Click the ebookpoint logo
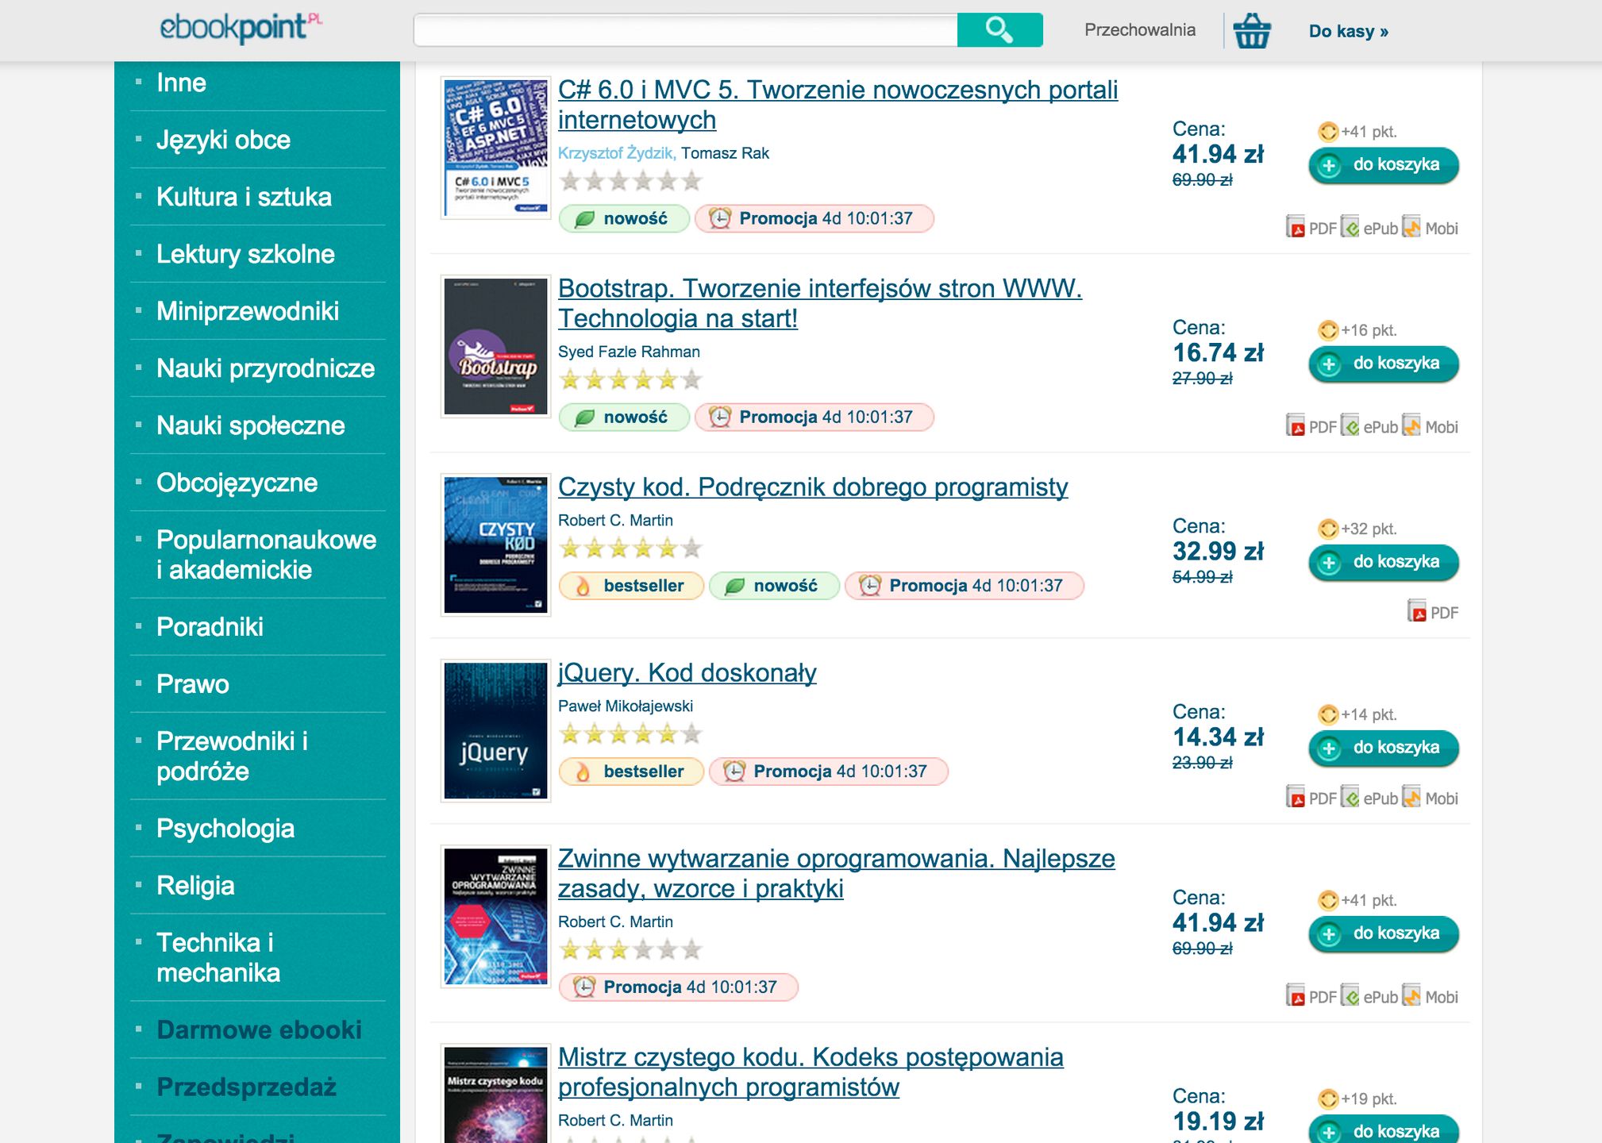 (x=241, y=28)
